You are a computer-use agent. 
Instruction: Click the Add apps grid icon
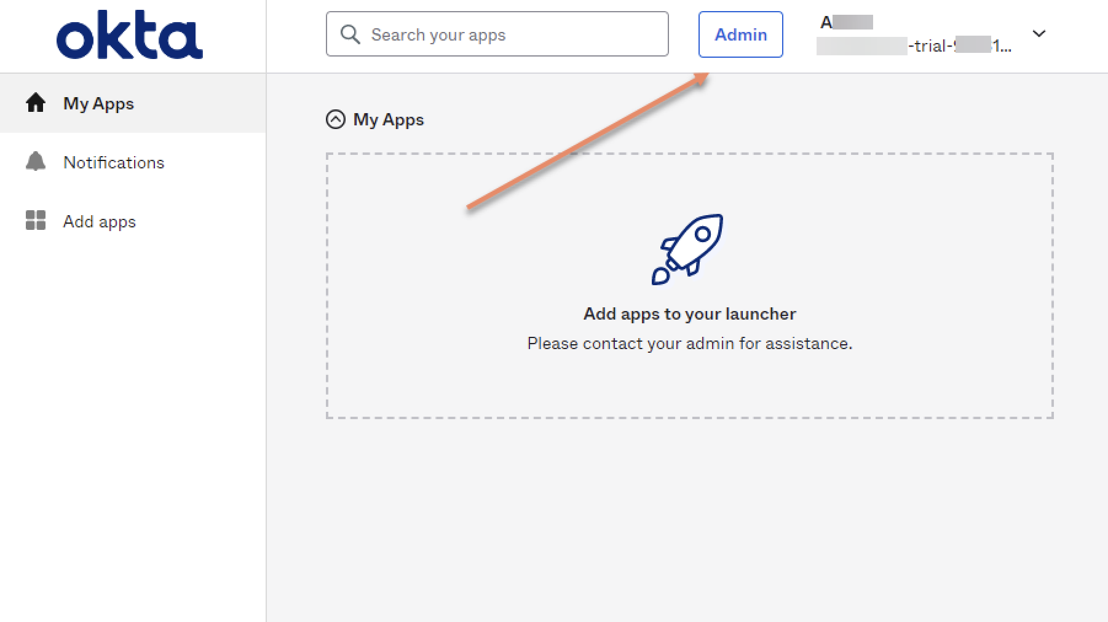(36, 221)
